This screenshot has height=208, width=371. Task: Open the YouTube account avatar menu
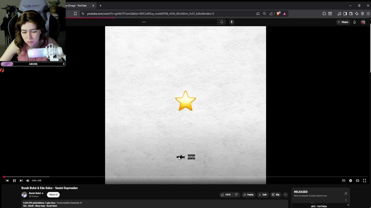[363, 22]
